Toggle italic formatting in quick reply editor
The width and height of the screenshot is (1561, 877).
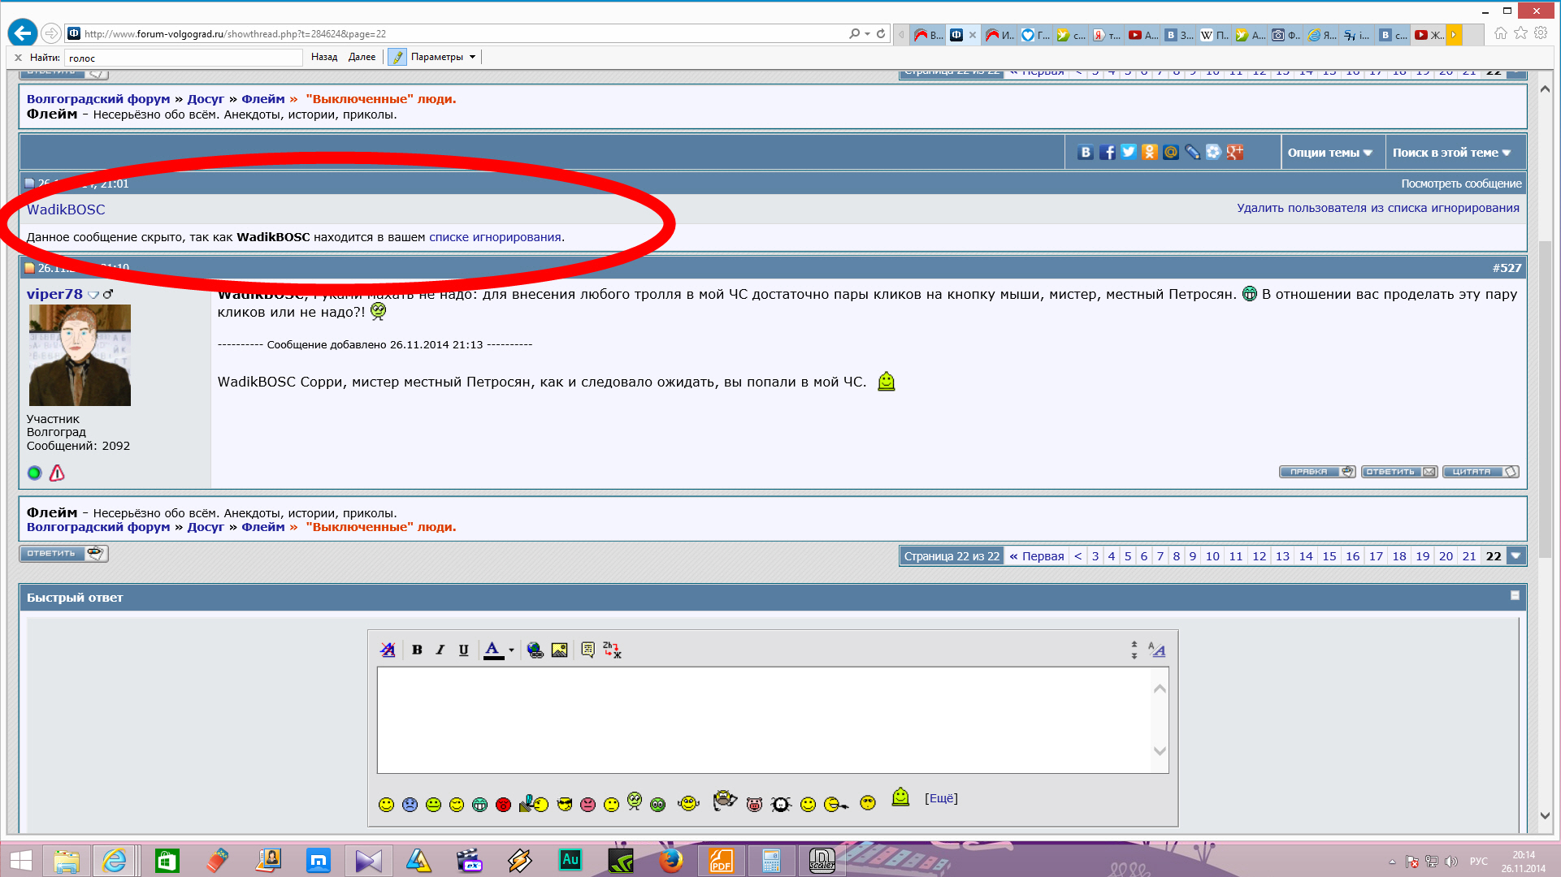point(440,650)
